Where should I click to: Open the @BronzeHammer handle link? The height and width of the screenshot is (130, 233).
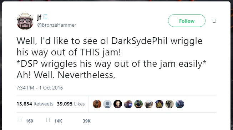click(x=57, y=25)
